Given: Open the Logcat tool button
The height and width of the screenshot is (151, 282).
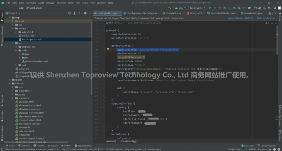Looking at the screenshot, I should 53,146.
